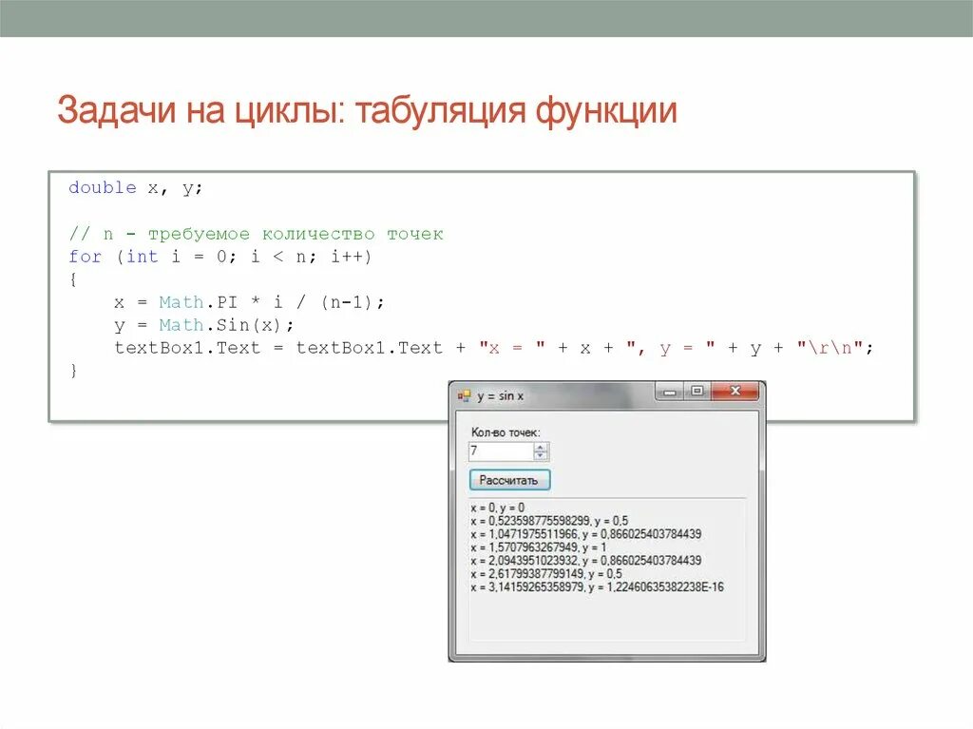Viewport: 973px width, 729px height.
Task: Click the code line double x, y;
Action: [135, 187]
